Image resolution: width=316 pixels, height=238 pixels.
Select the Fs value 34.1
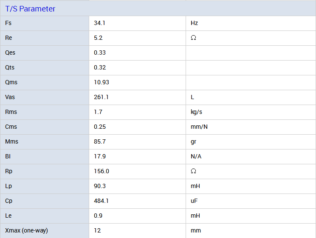pyautogui.click(x=99, y=23)
